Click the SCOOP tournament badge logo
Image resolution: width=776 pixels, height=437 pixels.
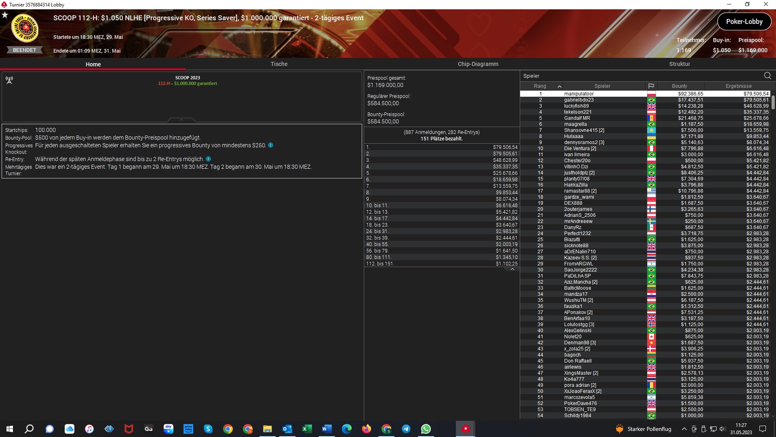[25, 28]
